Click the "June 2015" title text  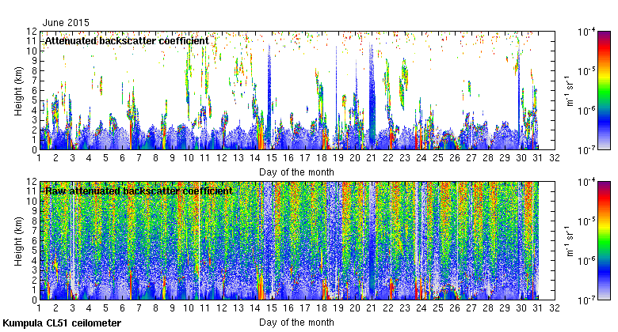point(65,23)
